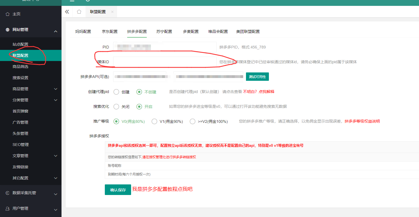Click the PID input field
The height and width of the screenshot is (217, 419).
(165, 47)
